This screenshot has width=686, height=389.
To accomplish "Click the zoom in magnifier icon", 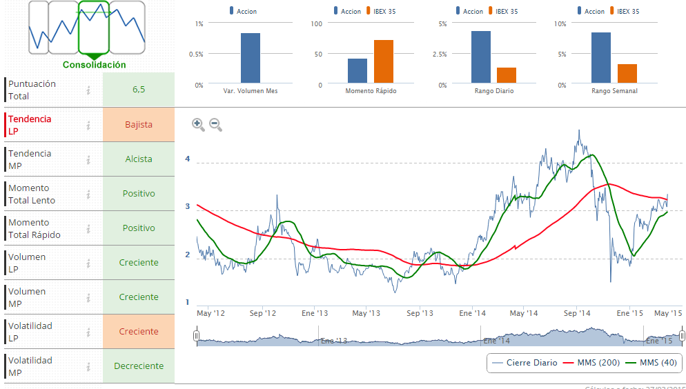I will coord(198,125).
